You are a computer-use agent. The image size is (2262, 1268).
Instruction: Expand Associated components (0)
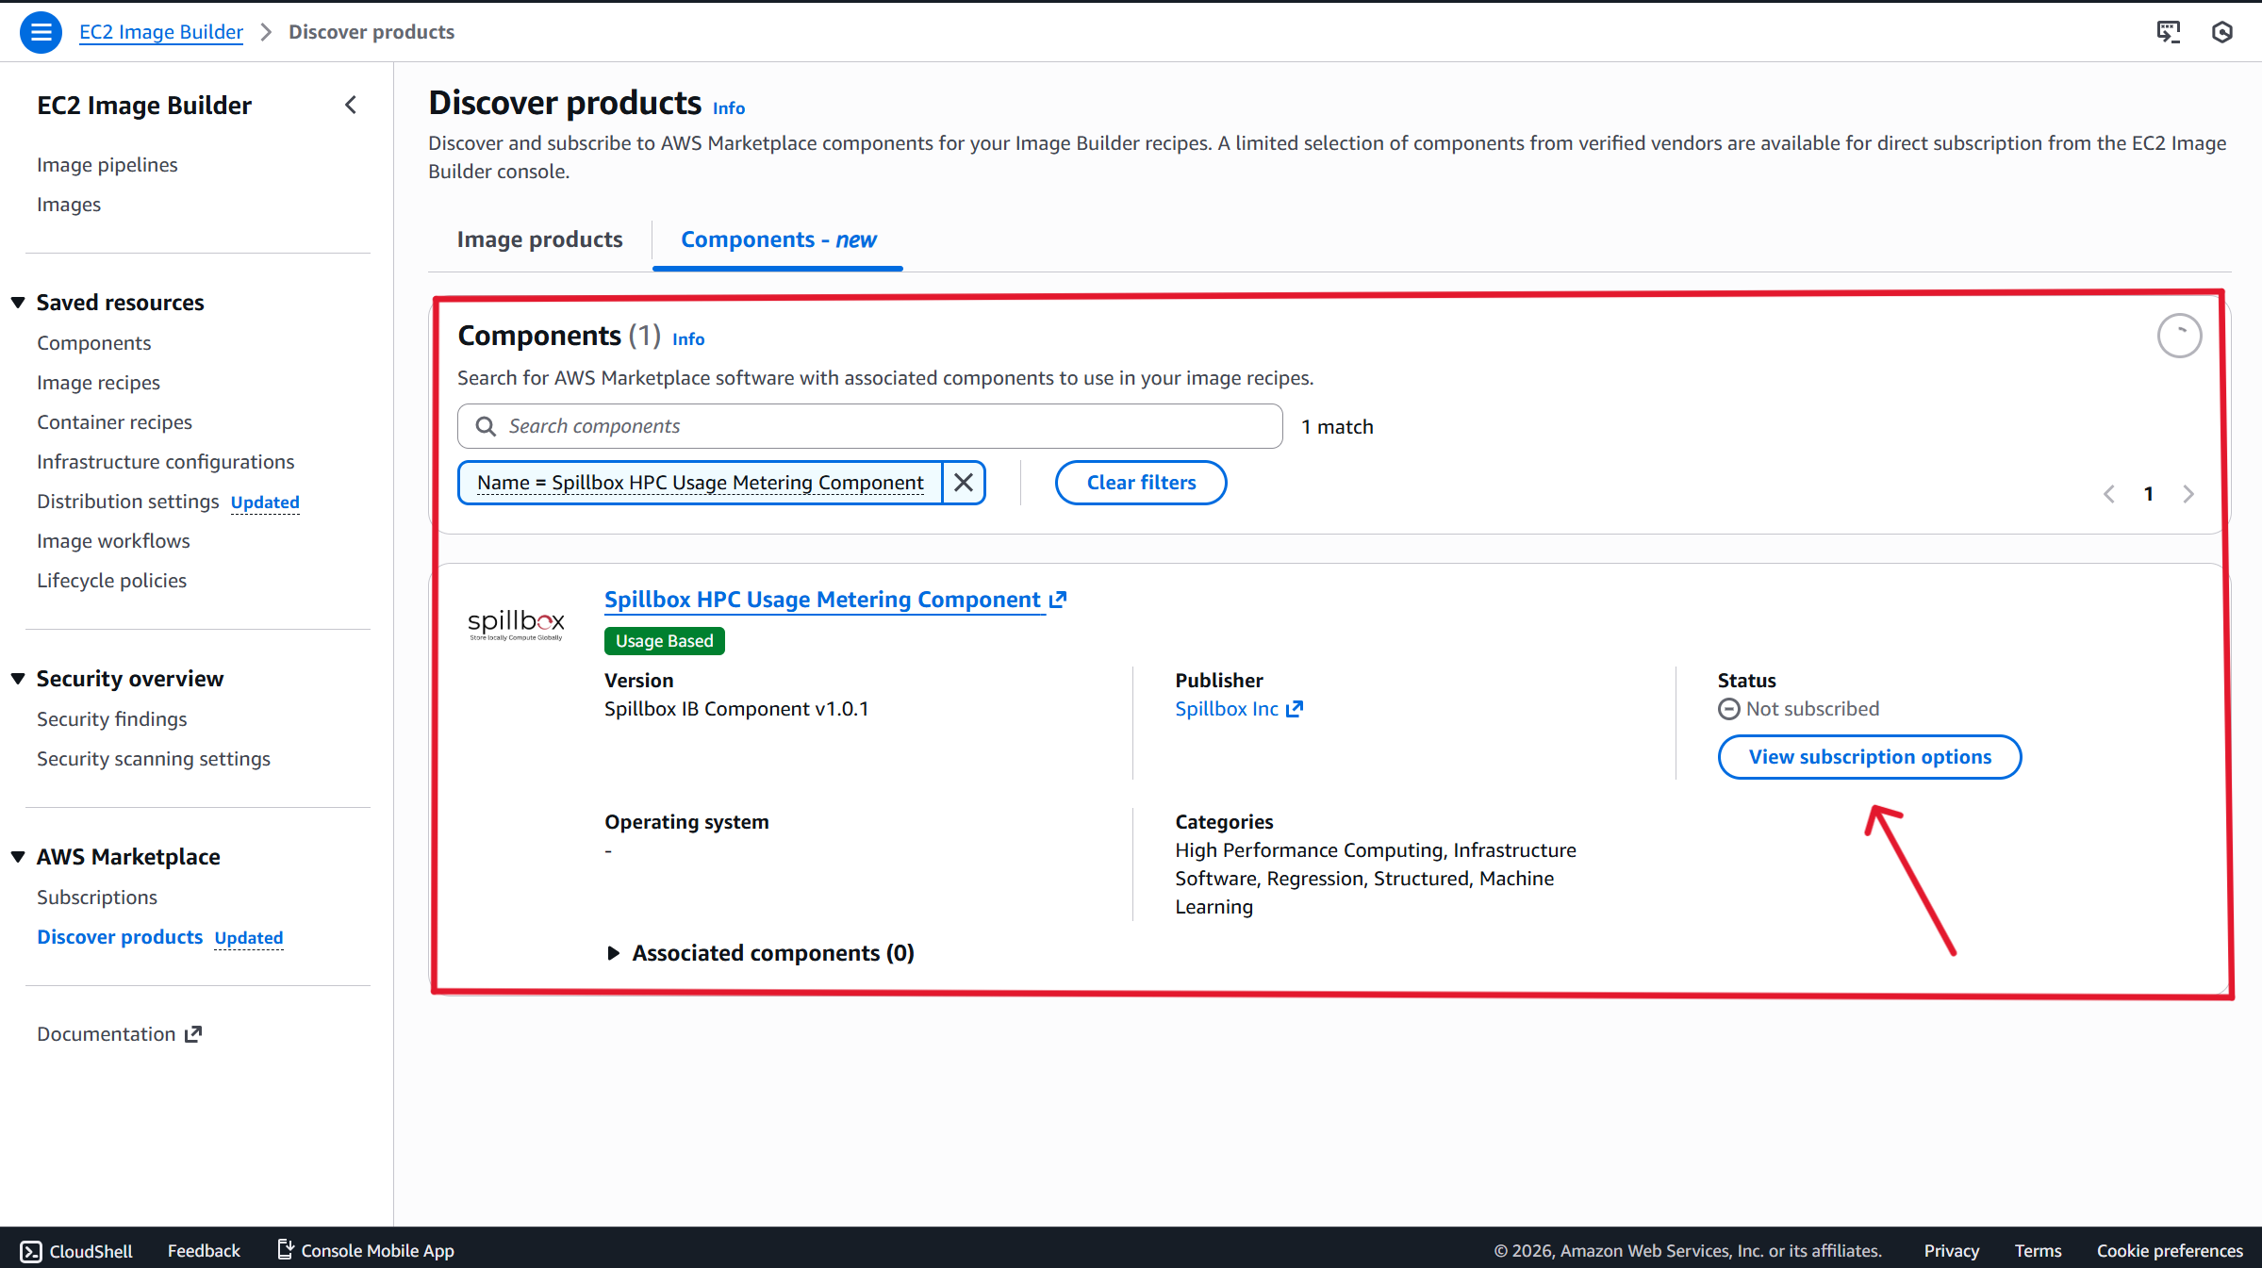click(614, 953)
